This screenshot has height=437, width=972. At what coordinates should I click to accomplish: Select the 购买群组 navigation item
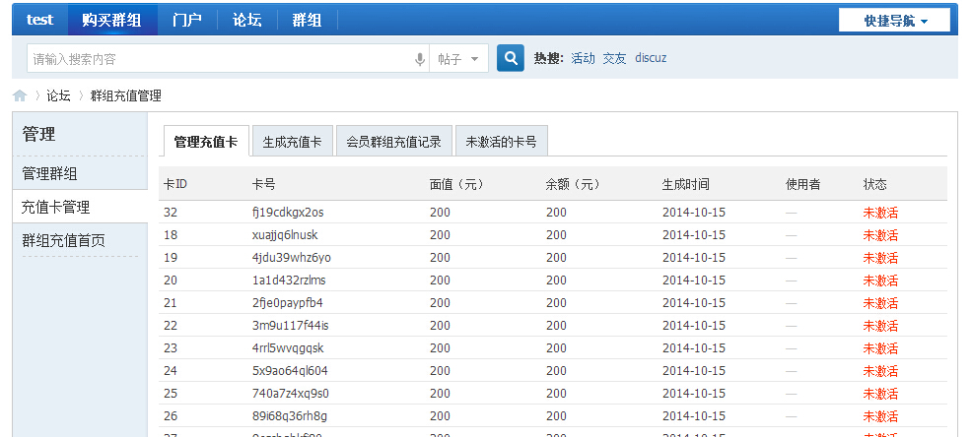(x=112, y=20)
